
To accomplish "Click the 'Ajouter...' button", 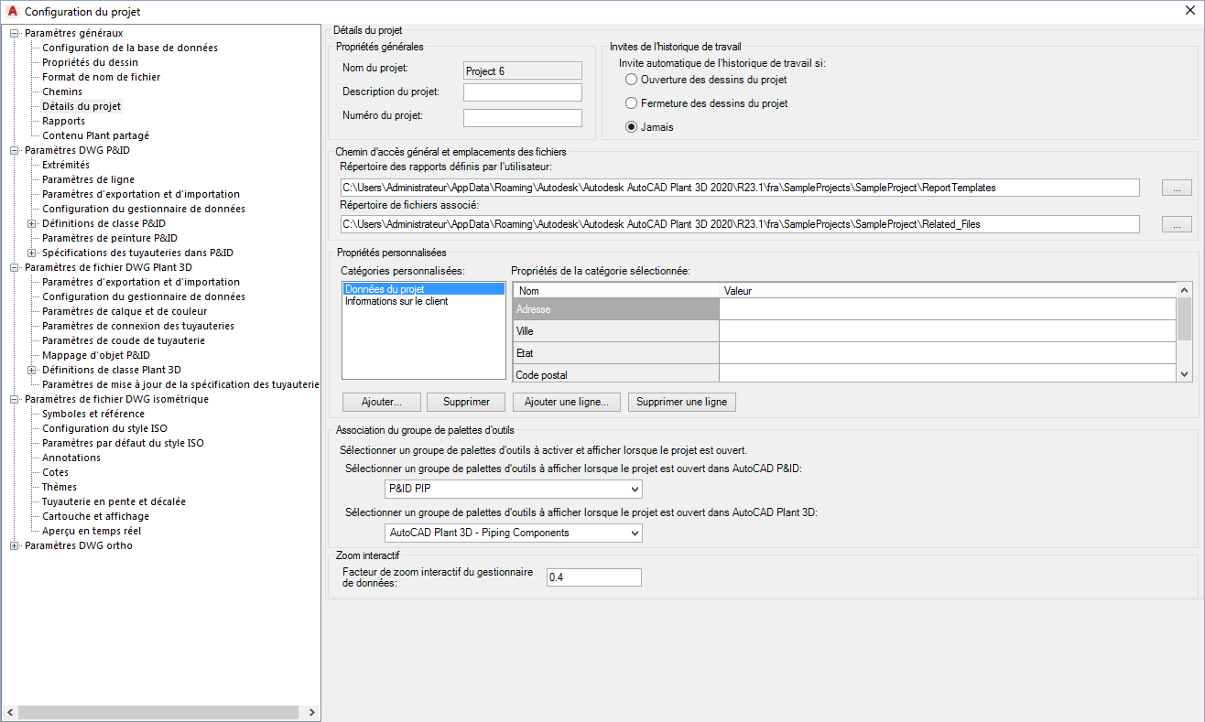I will tap(380, 402).
